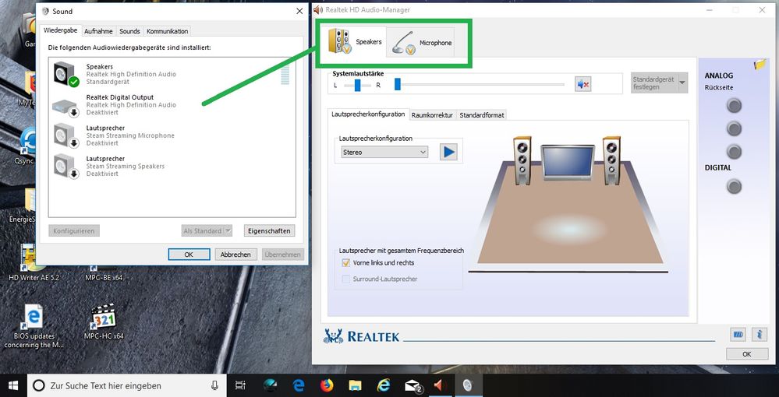Mute the system volume speaker icon

tap(582, 84)
